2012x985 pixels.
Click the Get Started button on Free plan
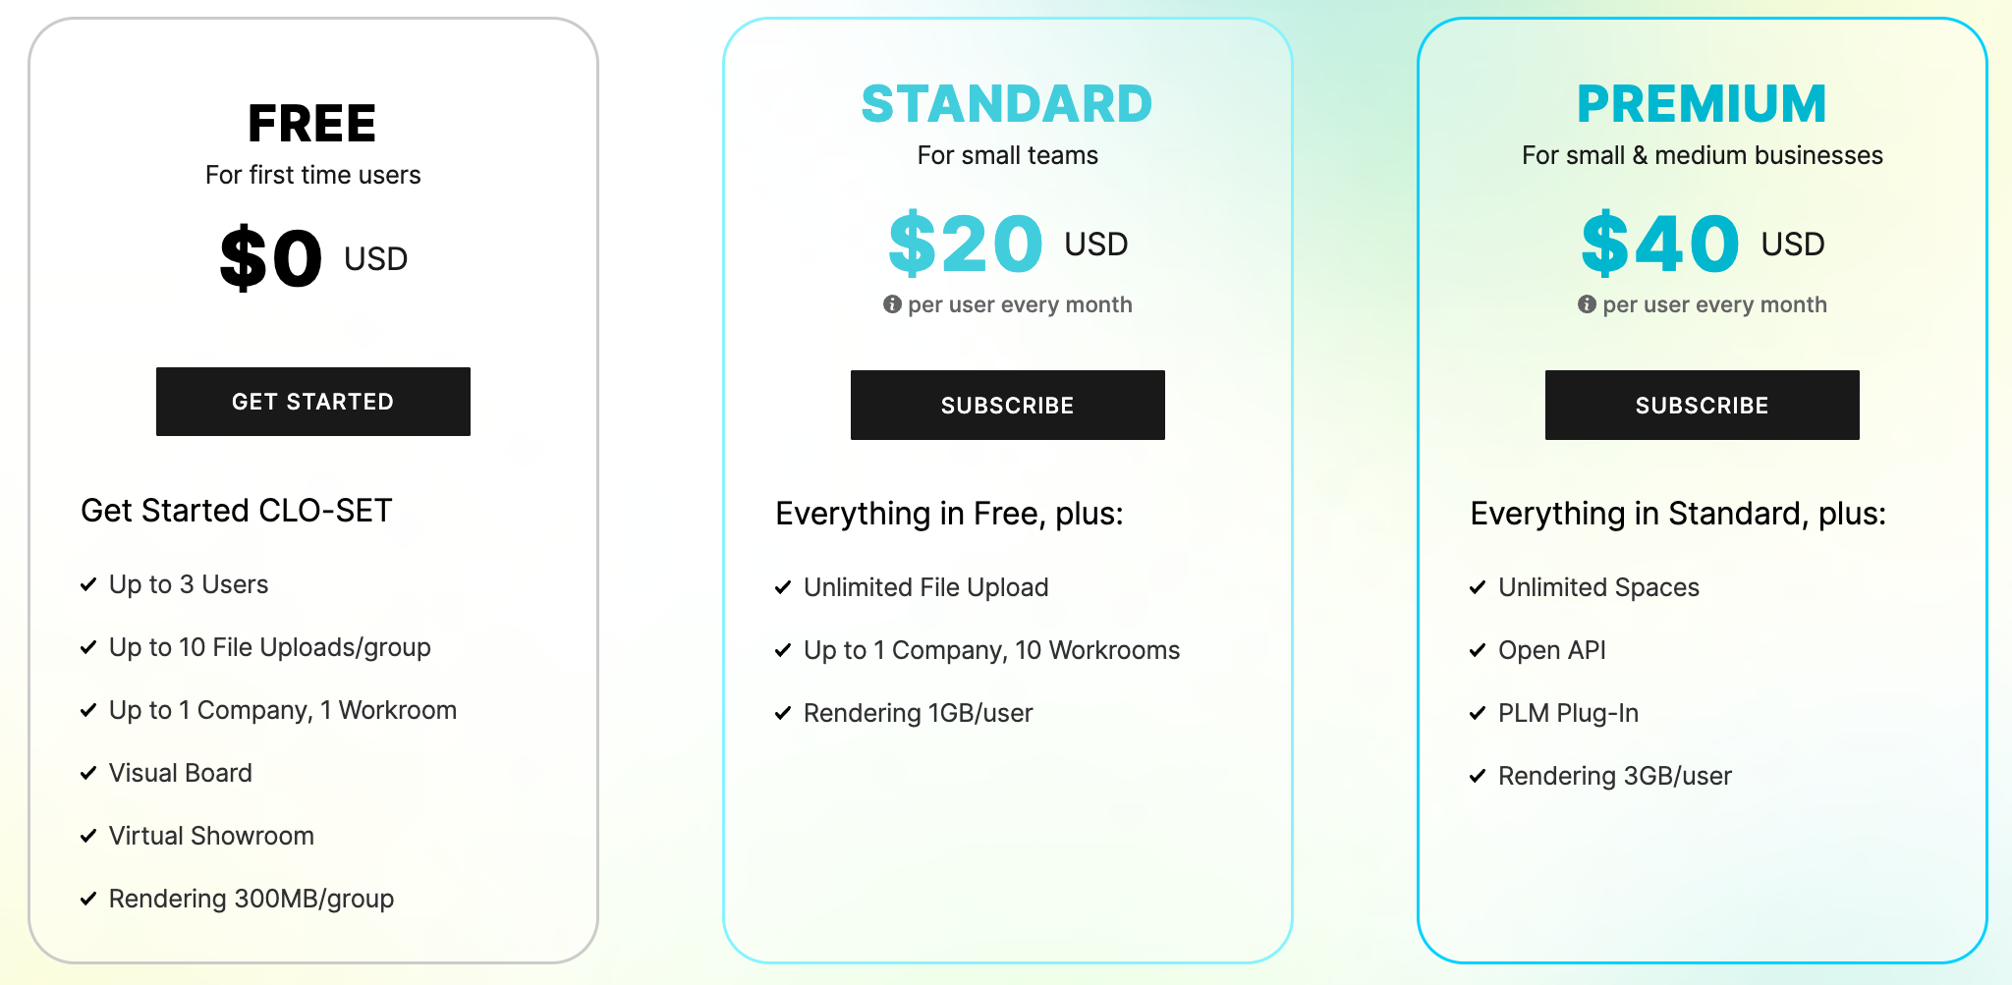(312, 402)
